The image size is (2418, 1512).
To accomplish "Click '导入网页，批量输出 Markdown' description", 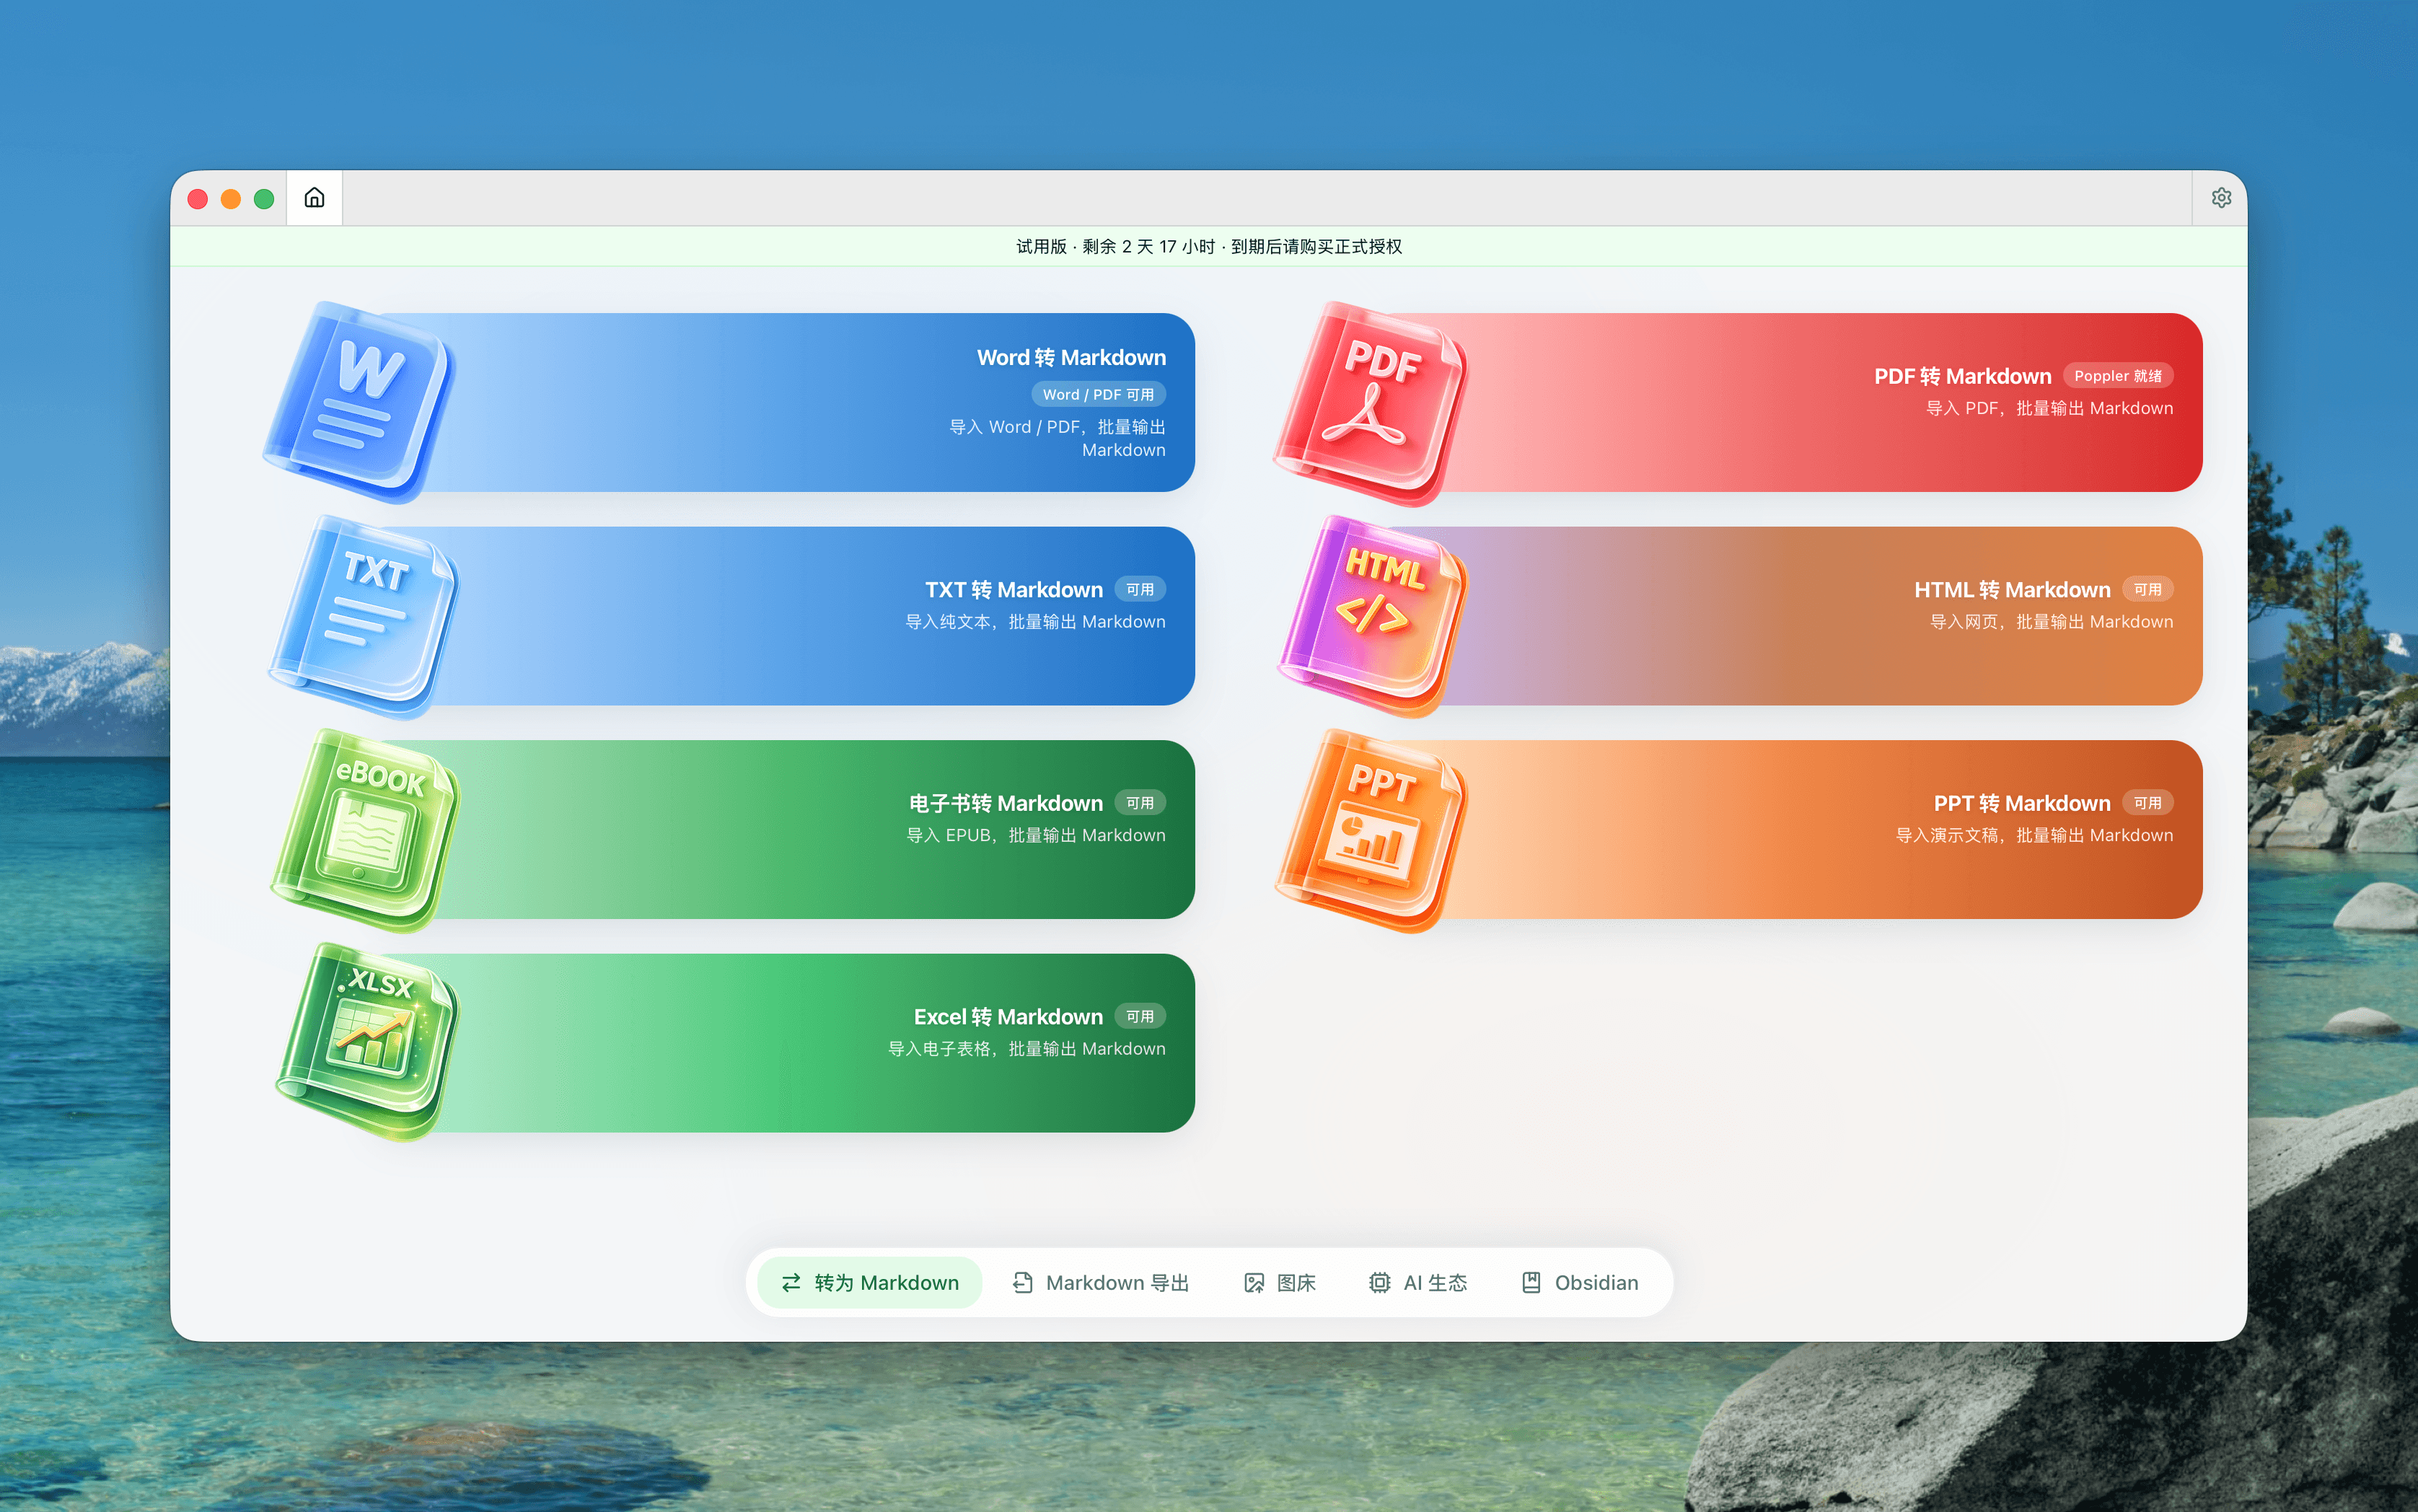I will (2052, 622).
